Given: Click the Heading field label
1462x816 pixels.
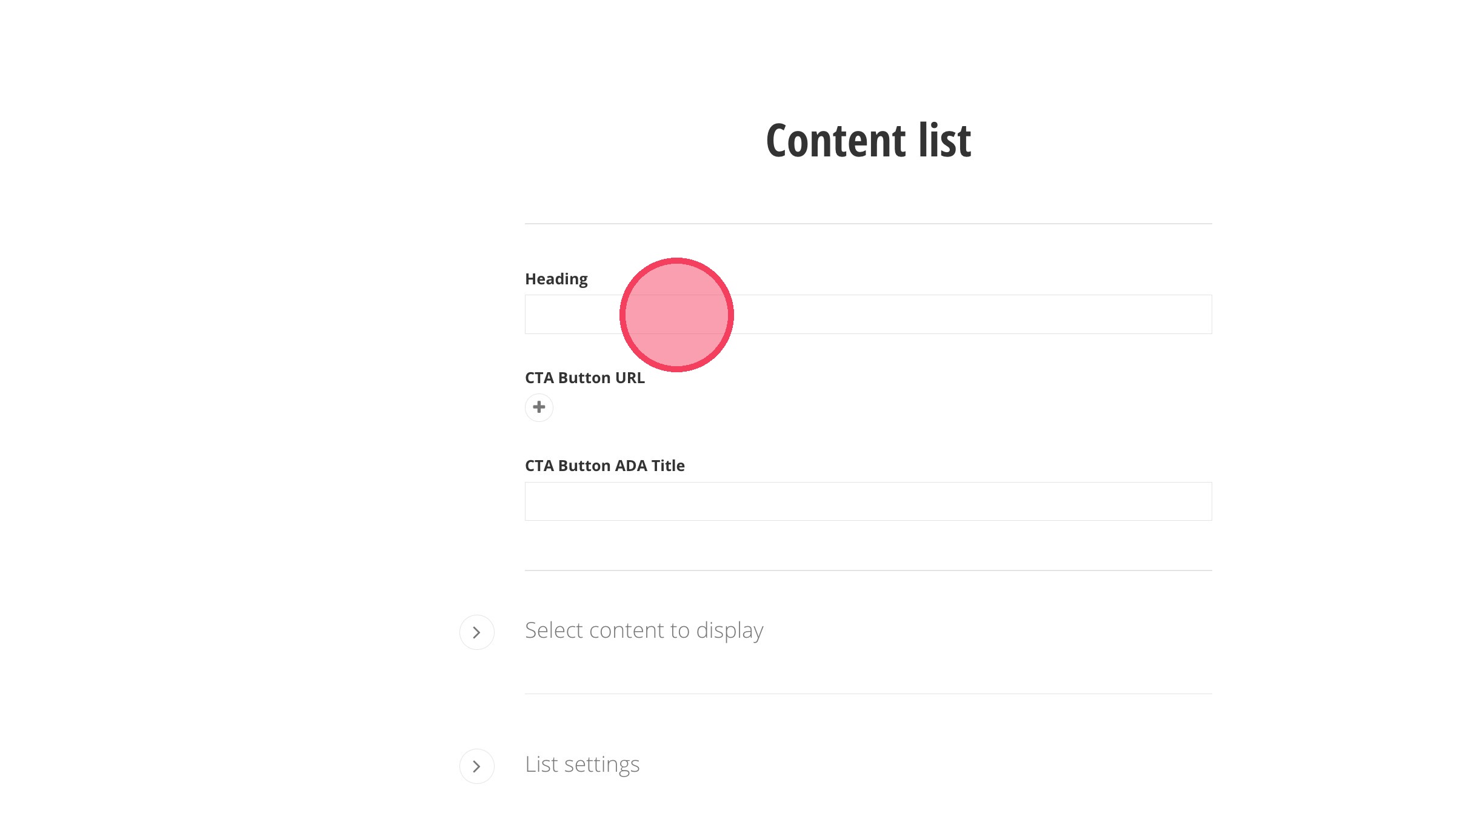Looking at the screenshot, I should coord(556,279).
